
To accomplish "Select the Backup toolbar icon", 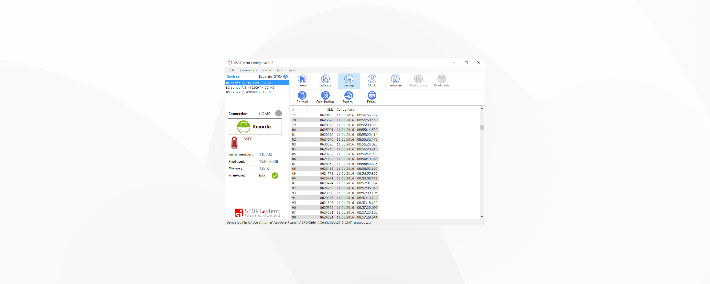I will coord(349,81).
